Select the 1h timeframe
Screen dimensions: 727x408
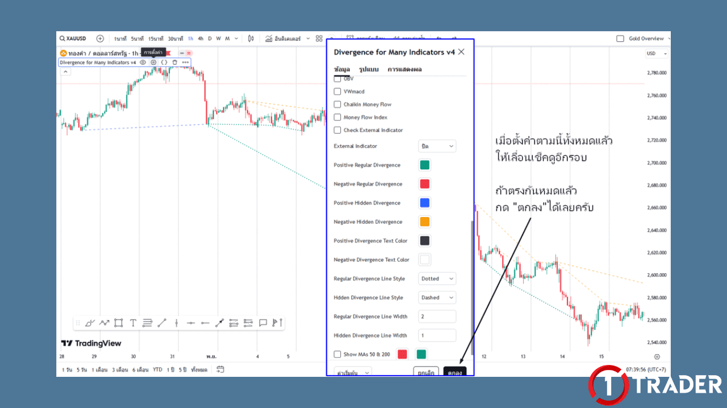[x=190, y=39]
